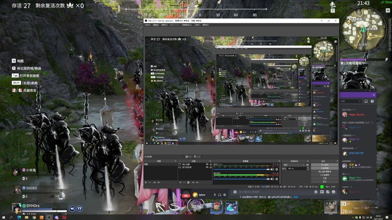The height and width of the screenshot is (220, 392).
Task: Click Sources dock header popout arrow
Action: (x=210, y=161)
